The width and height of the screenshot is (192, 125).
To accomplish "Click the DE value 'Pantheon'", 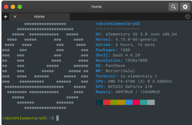I will coord(115,66).
